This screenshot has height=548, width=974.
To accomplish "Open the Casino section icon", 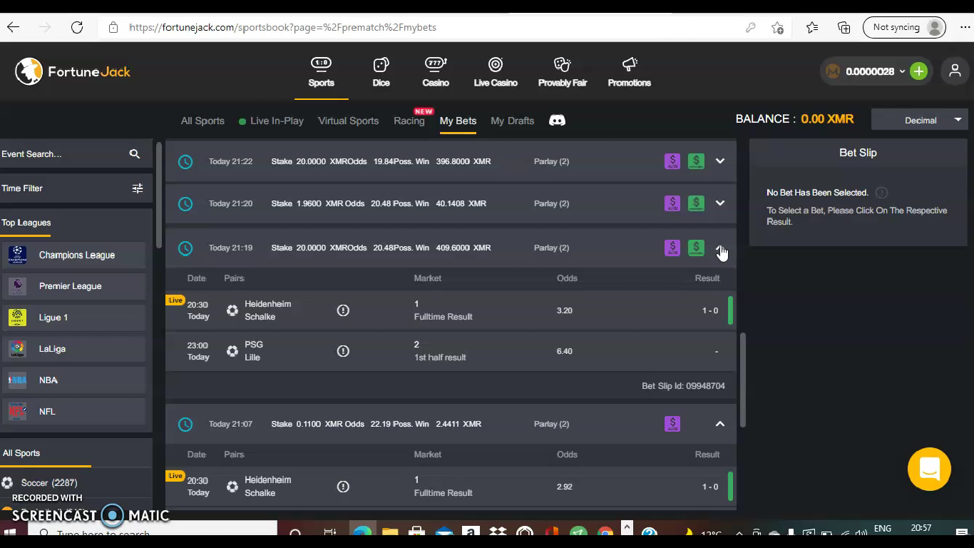I will (x=436, y=66).
